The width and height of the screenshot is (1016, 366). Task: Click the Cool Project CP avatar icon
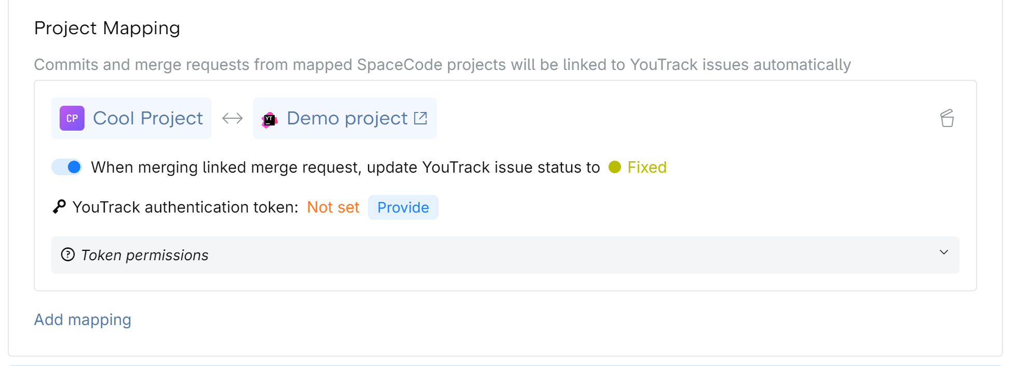point(71,118)
